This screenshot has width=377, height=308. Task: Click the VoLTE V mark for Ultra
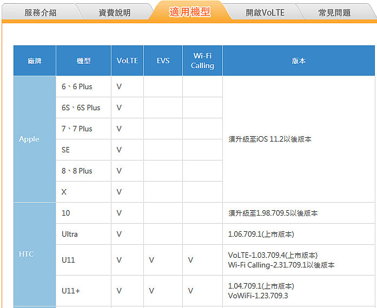tap(119, 235)
